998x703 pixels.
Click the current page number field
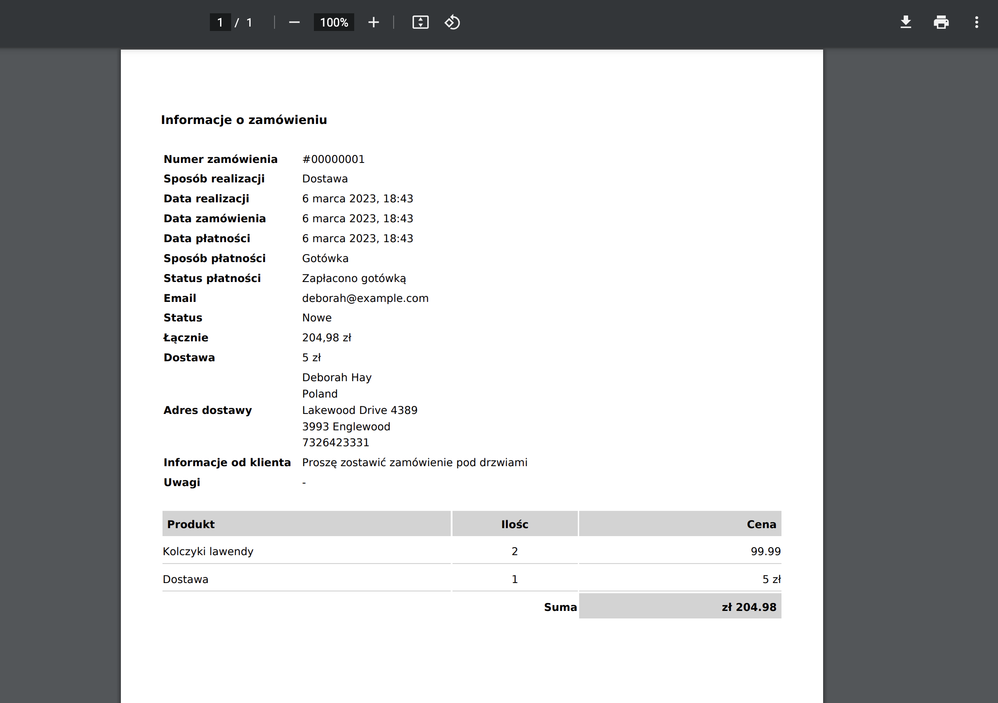(x=220, y=22)
